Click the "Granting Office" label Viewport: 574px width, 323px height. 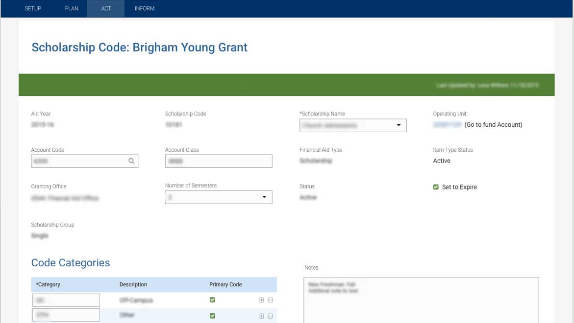pyautogui.click(x=49, y=186)
